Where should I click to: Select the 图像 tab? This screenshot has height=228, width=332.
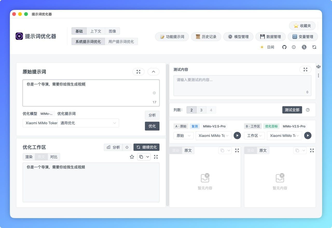pos(112,31)
